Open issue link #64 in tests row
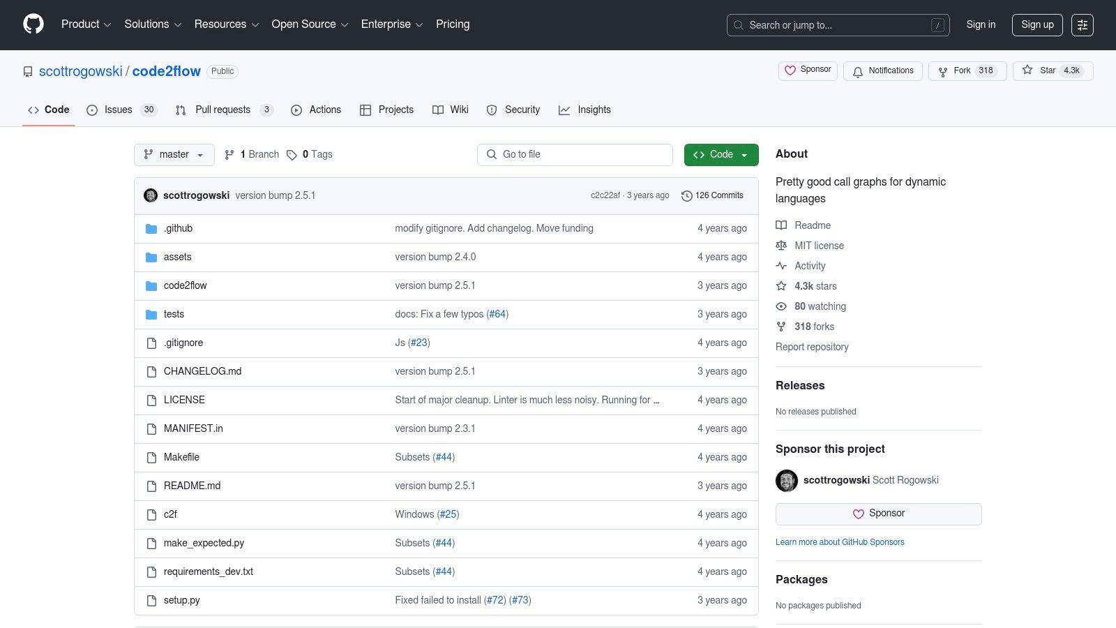Image resolution: width=1116 pixels, height=628 pixels. 497,315
